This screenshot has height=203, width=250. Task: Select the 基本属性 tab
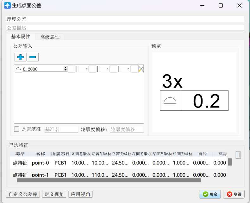21,37
